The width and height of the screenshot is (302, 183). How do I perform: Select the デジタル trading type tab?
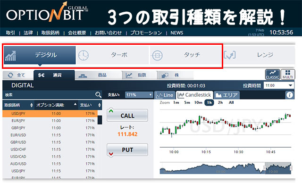pos(40,55)
